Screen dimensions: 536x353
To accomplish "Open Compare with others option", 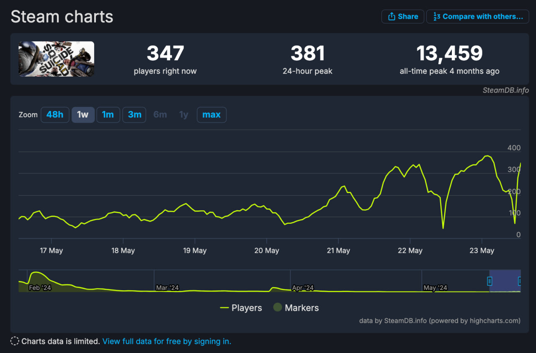I will tap(478, 16).
